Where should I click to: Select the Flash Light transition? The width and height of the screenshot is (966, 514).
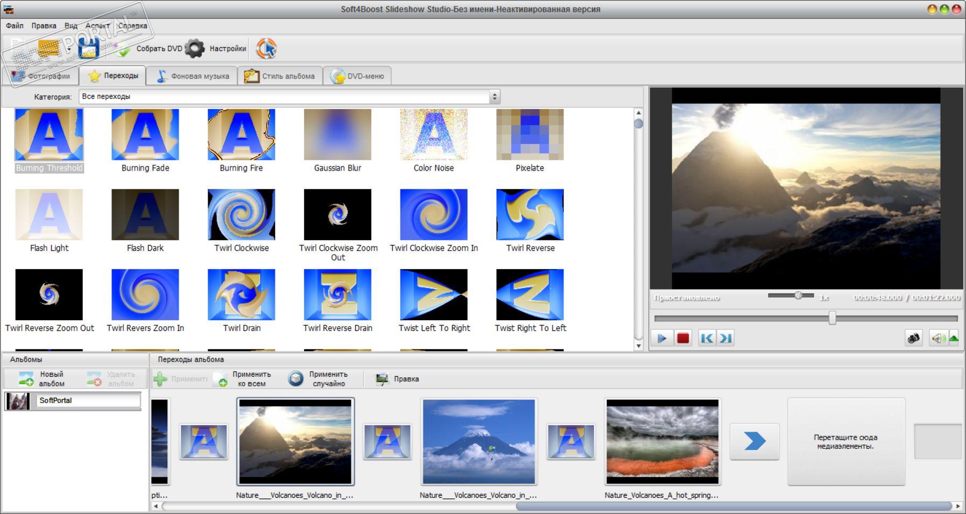tap(49, 221)
